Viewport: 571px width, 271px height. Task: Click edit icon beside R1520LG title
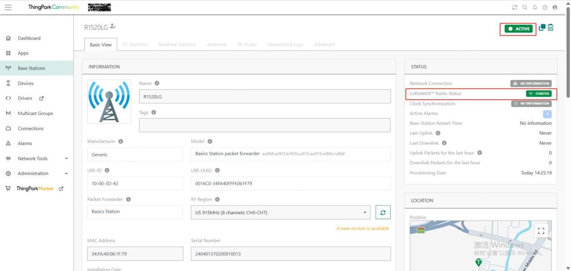click(113, 26)
